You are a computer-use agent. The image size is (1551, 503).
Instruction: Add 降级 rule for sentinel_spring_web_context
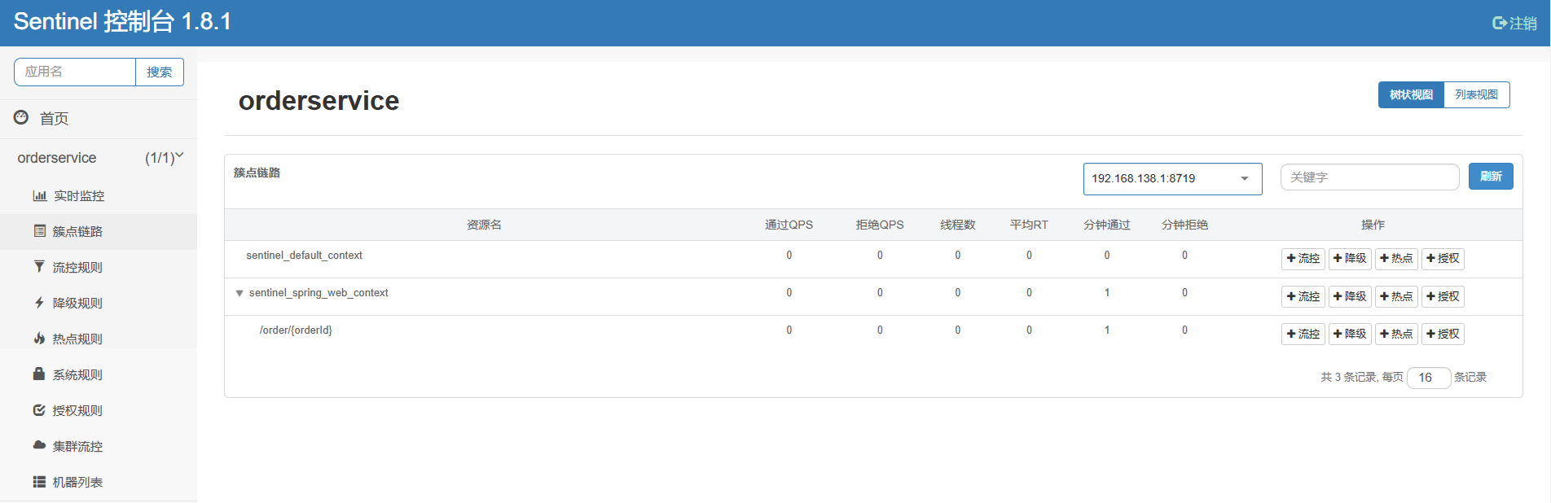tap(1350, 296)
